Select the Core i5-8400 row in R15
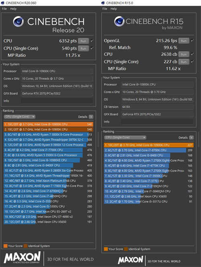The image size is (201, 267). click(149, 155)
